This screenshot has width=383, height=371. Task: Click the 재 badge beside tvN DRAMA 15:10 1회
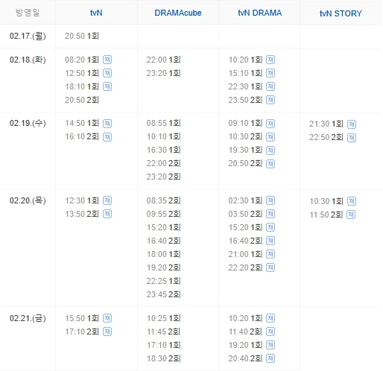pos(270,73)
